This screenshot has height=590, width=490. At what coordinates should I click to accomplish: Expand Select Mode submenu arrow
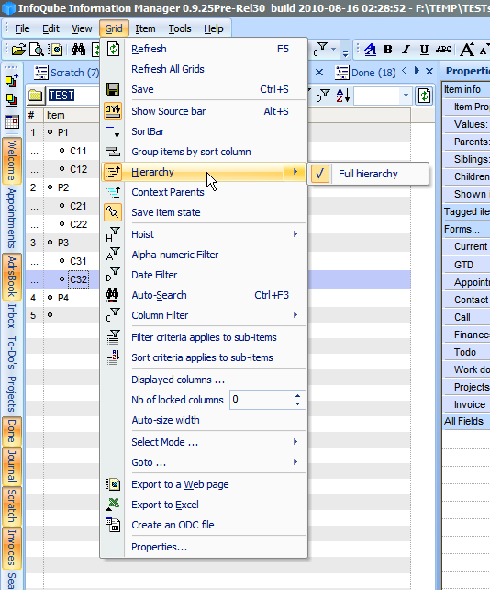pyautogui.click(x=295, y=442)
